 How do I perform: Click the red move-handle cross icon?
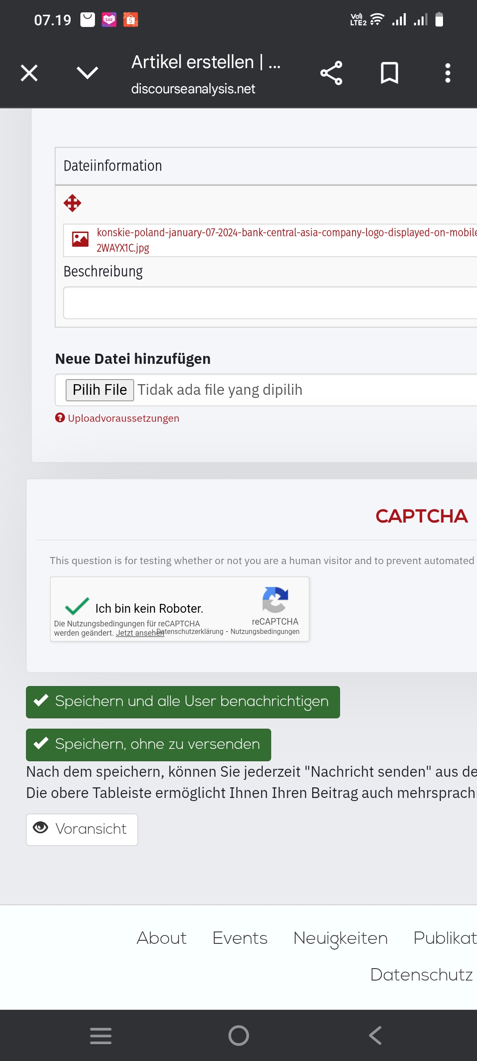(72, 203)
